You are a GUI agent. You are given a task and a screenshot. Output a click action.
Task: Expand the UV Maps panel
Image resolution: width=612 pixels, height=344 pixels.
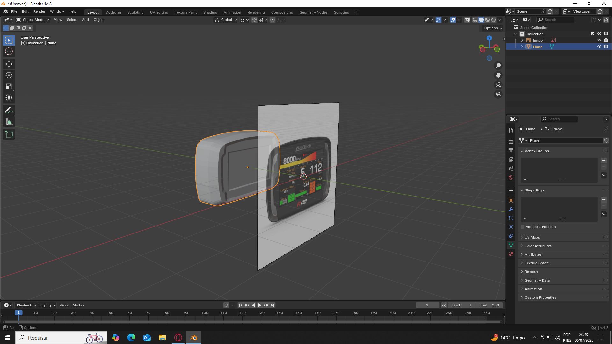532,237
